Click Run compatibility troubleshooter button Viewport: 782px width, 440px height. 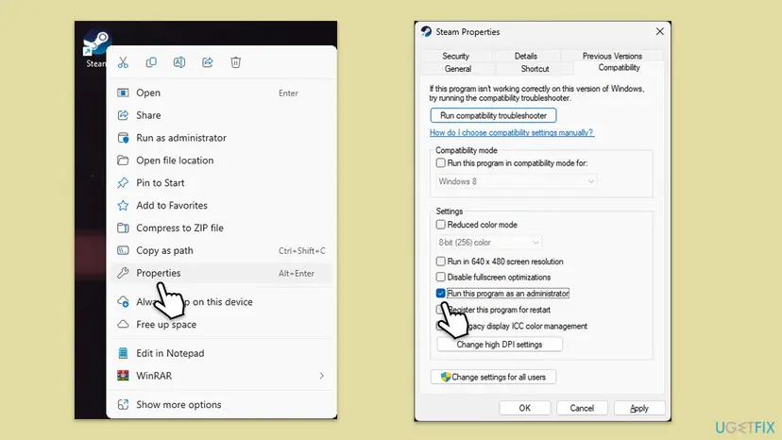point(493,115)
